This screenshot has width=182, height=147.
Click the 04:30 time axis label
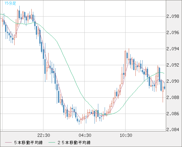pyautogui.click(x=85, y=135)
